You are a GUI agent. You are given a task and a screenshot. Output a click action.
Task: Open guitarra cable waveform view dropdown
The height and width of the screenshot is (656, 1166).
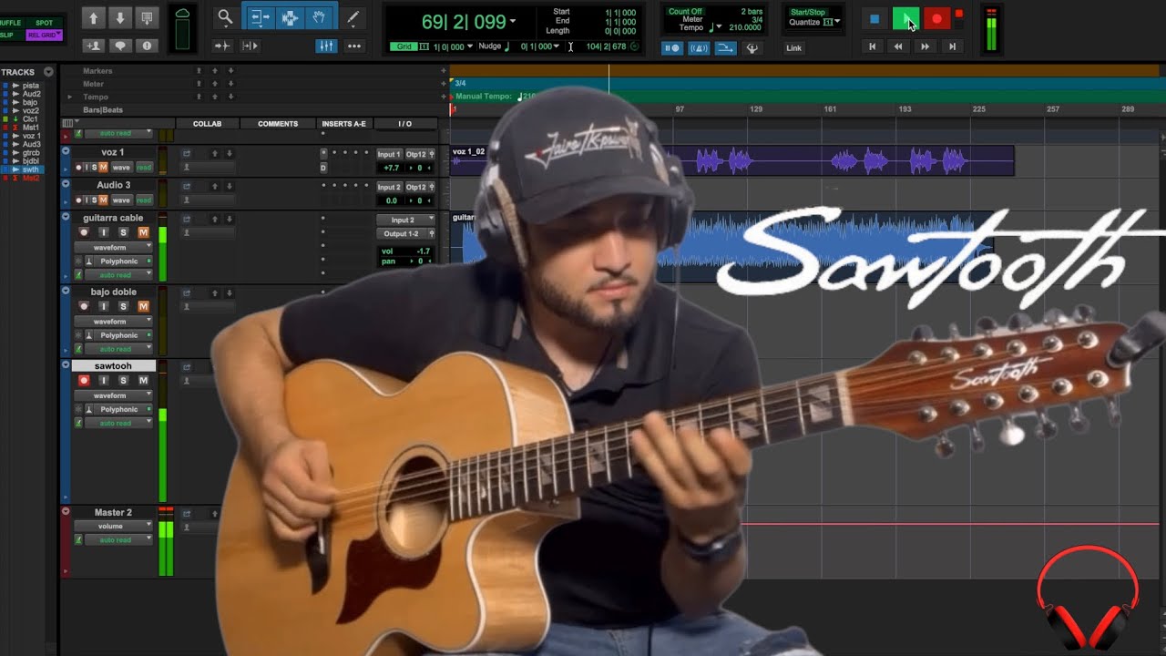[x=113, y=247]
